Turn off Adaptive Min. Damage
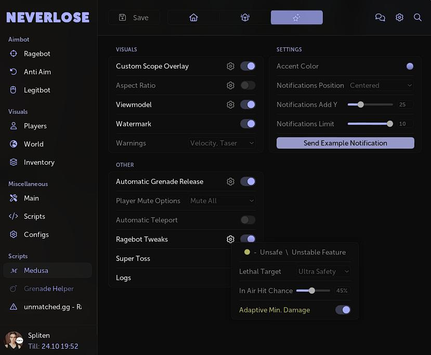The height and width of the screenshot is (355, 431). (x=343, y=310)
